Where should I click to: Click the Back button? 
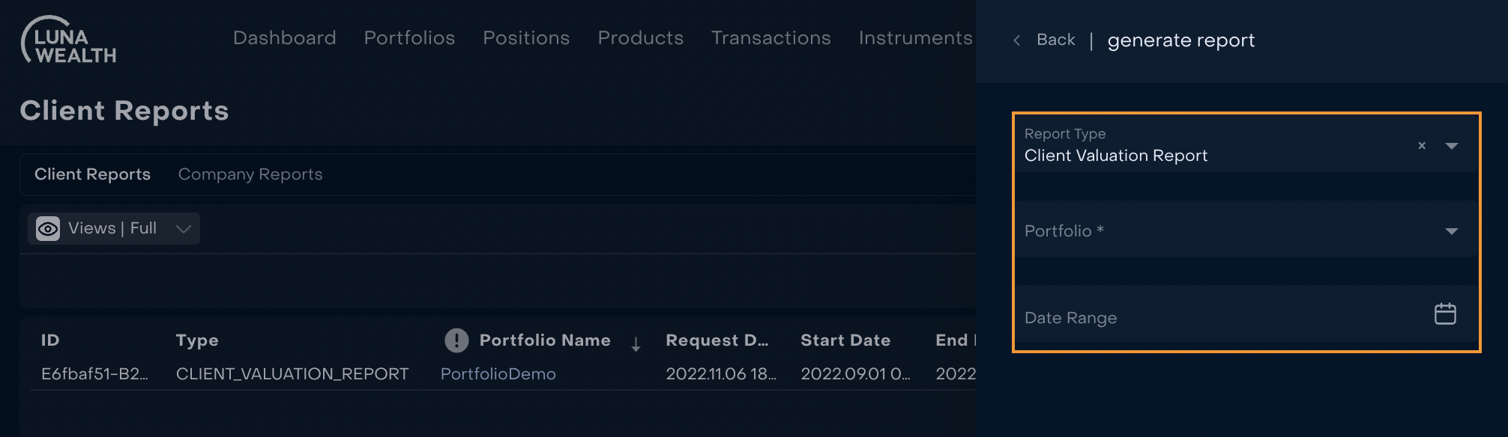pyautogui.click(x=1055, y=40)
